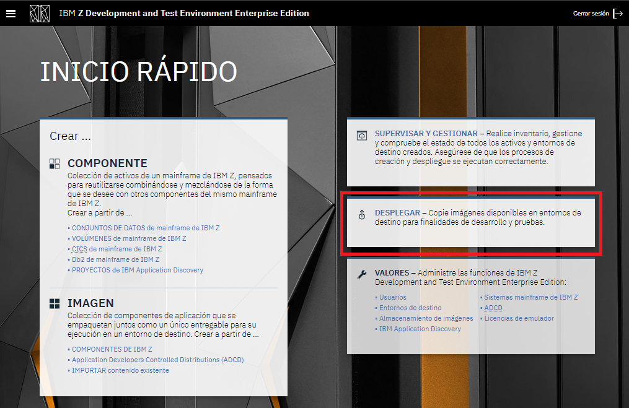Click the IBM Z product logo icon
629x408 pixels.
[x=40, y=14]
